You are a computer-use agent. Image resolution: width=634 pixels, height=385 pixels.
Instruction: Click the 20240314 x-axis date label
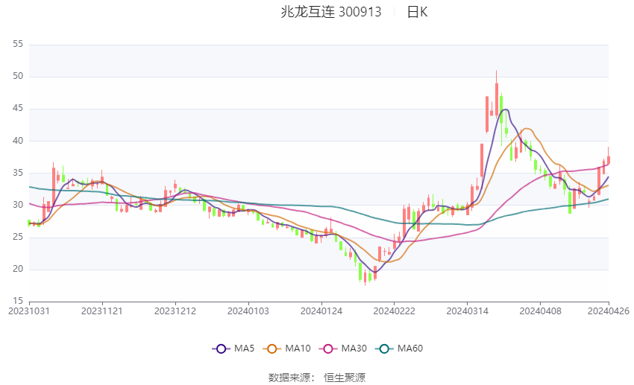[468, 311]
